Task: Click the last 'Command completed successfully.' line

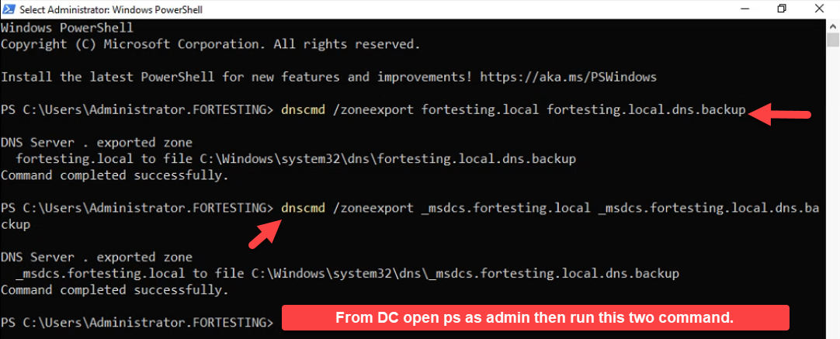Action: coord(115,290)
